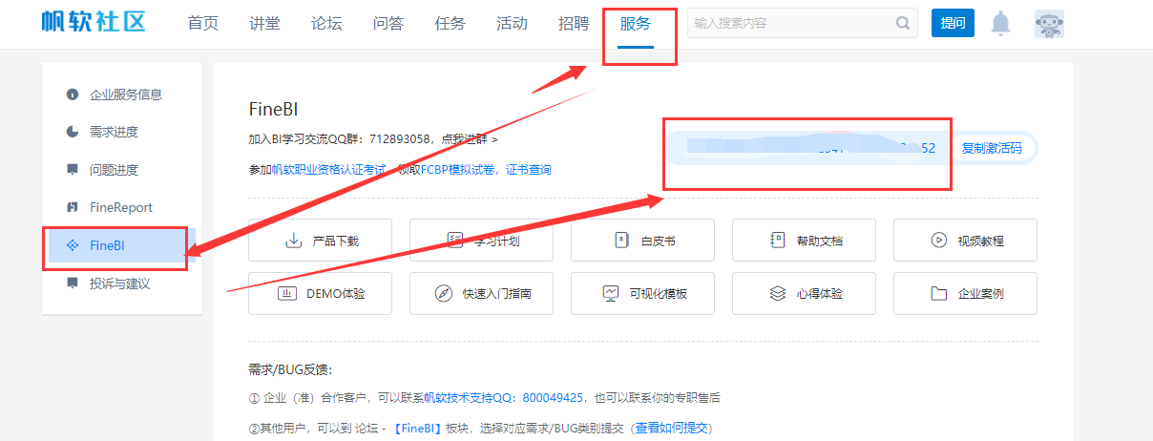Click icon beside 企业服务信息
The image size is (1153, 441).
coord(73,94)
